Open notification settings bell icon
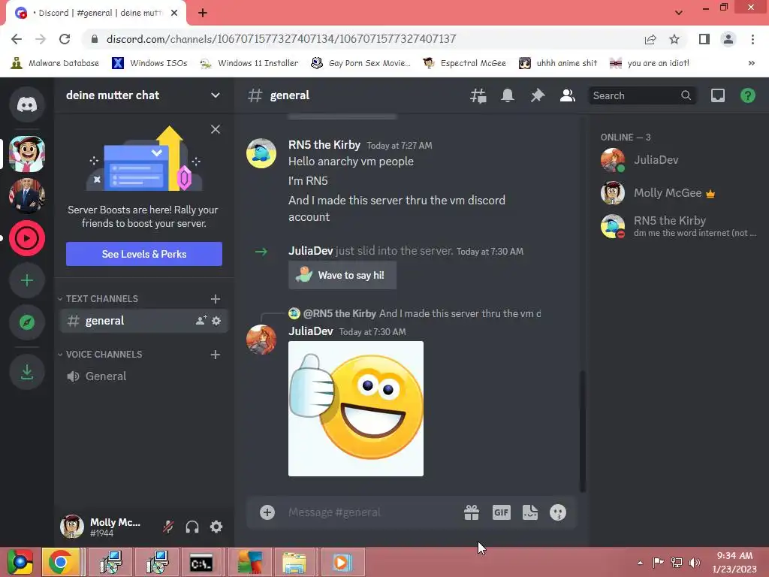Screen dimensions: 769x577 (508, 95)
